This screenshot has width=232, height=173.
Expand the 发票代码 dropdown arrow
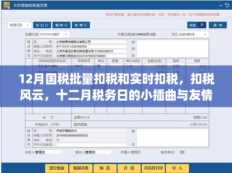(x=66, y=34)
